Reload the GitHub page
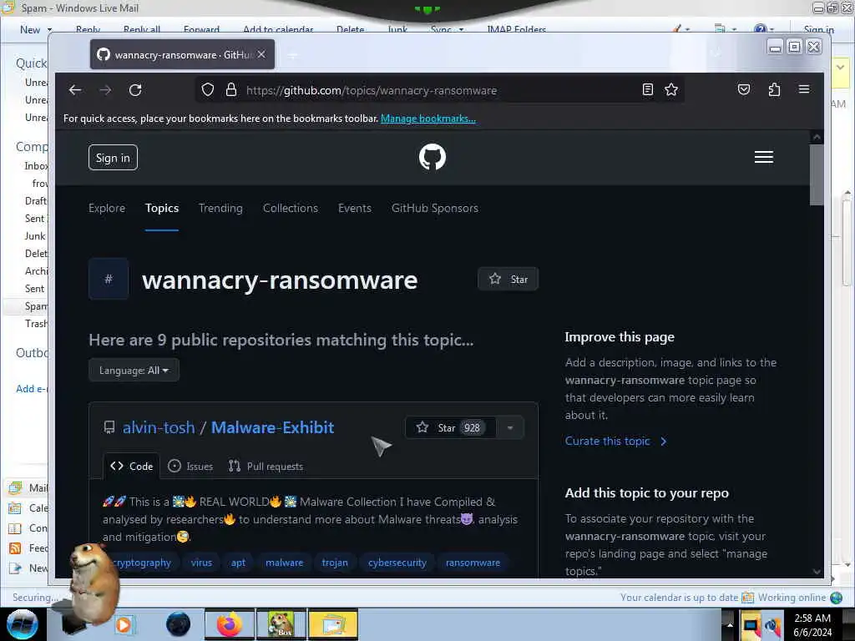Screen dimensions: 855x641 (x=135, y=90)
